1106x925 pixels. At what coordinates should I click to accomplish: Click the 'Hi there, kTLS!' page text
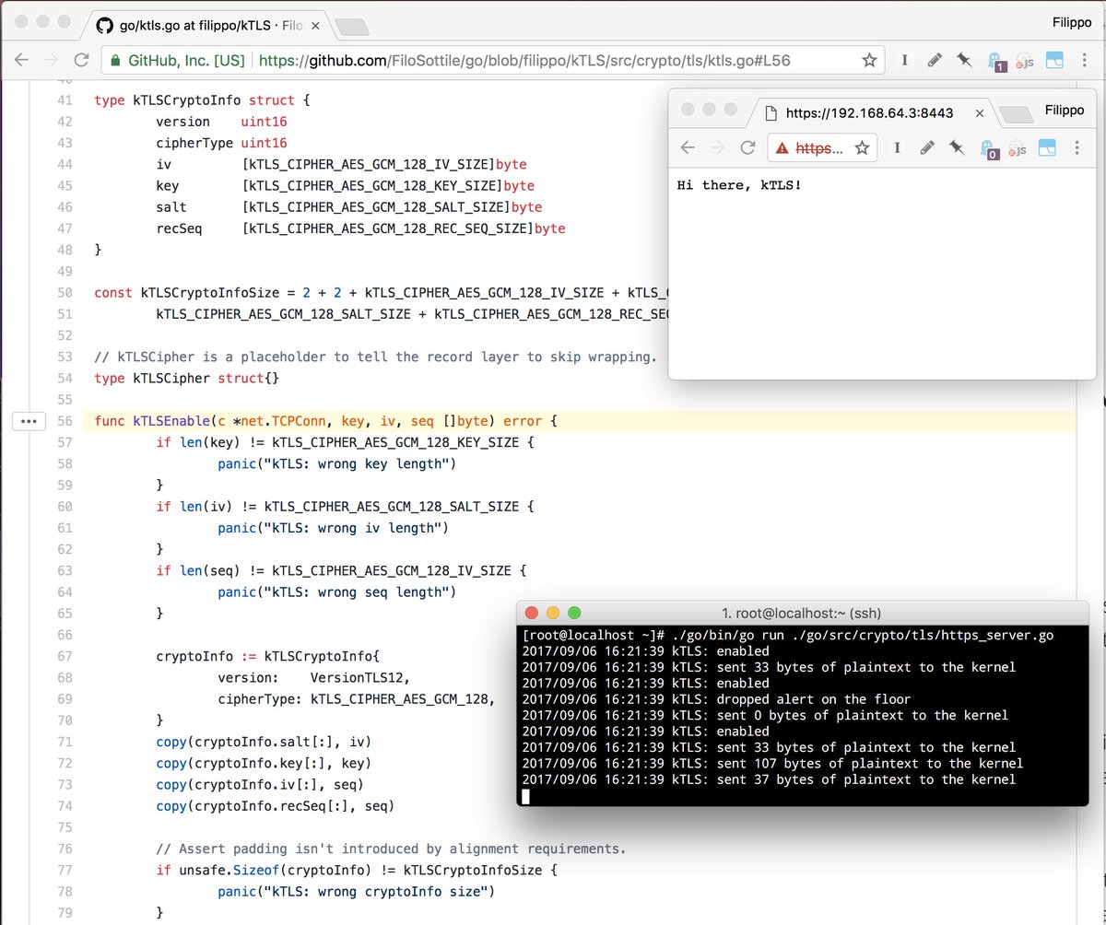(739, 185)
